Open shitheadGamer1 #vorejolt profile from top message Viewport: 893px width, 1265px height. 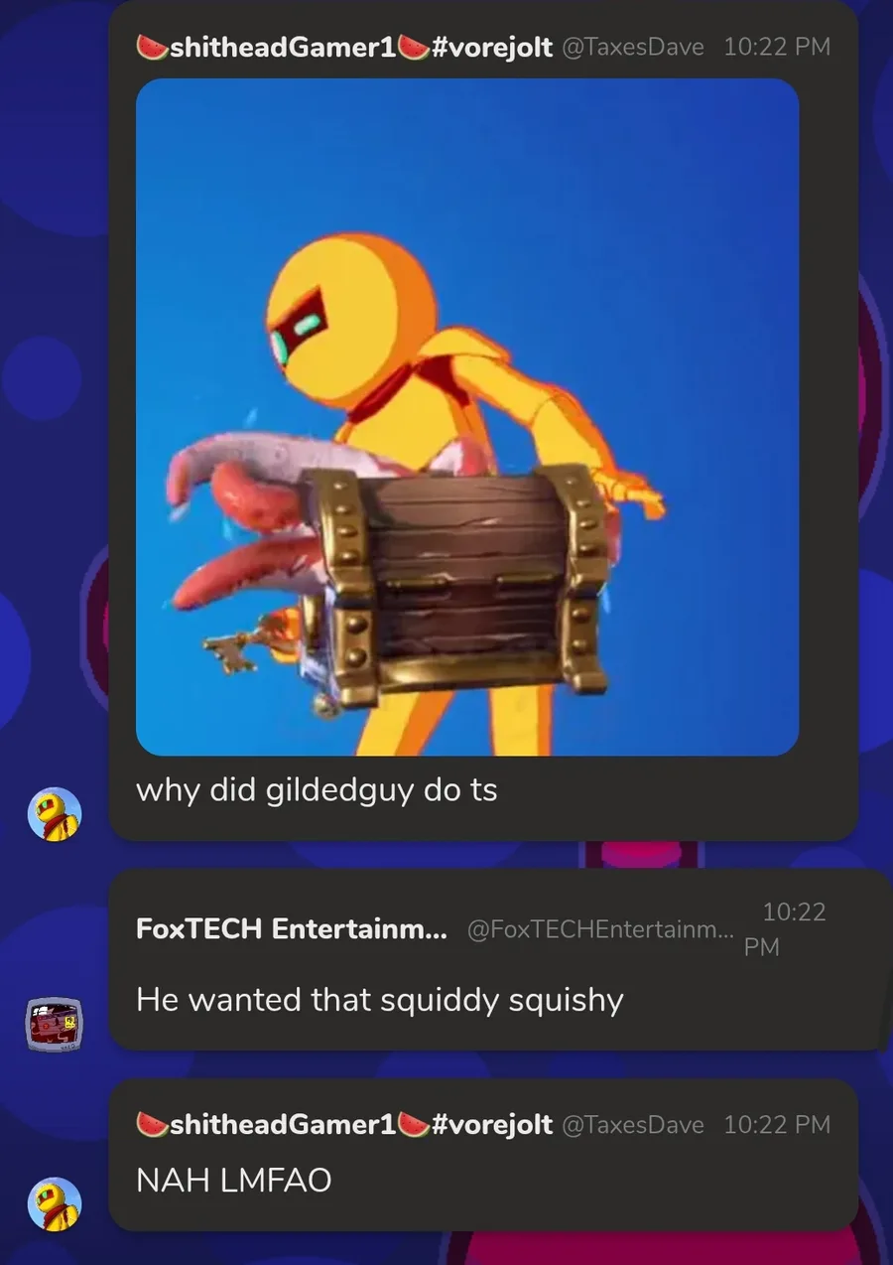click(x=344, y=47)
